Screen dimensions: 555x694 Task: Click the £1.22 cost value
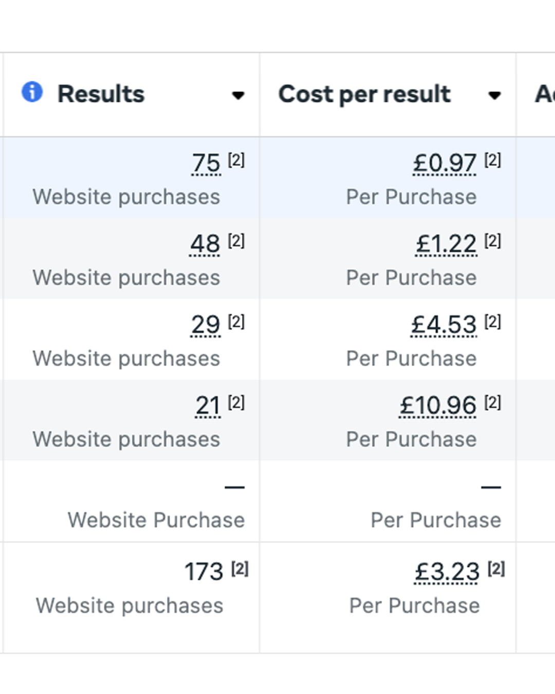tap(446, 244)
